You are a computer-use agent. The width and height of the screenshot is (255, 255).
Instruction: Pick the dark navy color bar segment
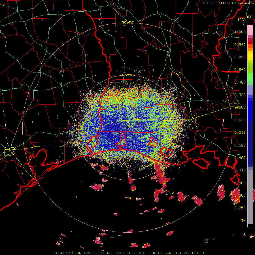click(x=250, y=143)
